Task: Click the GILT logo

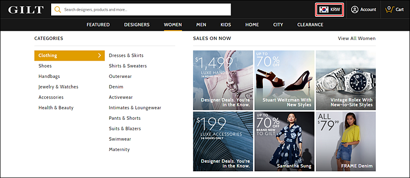Action: tap(26, 10)
